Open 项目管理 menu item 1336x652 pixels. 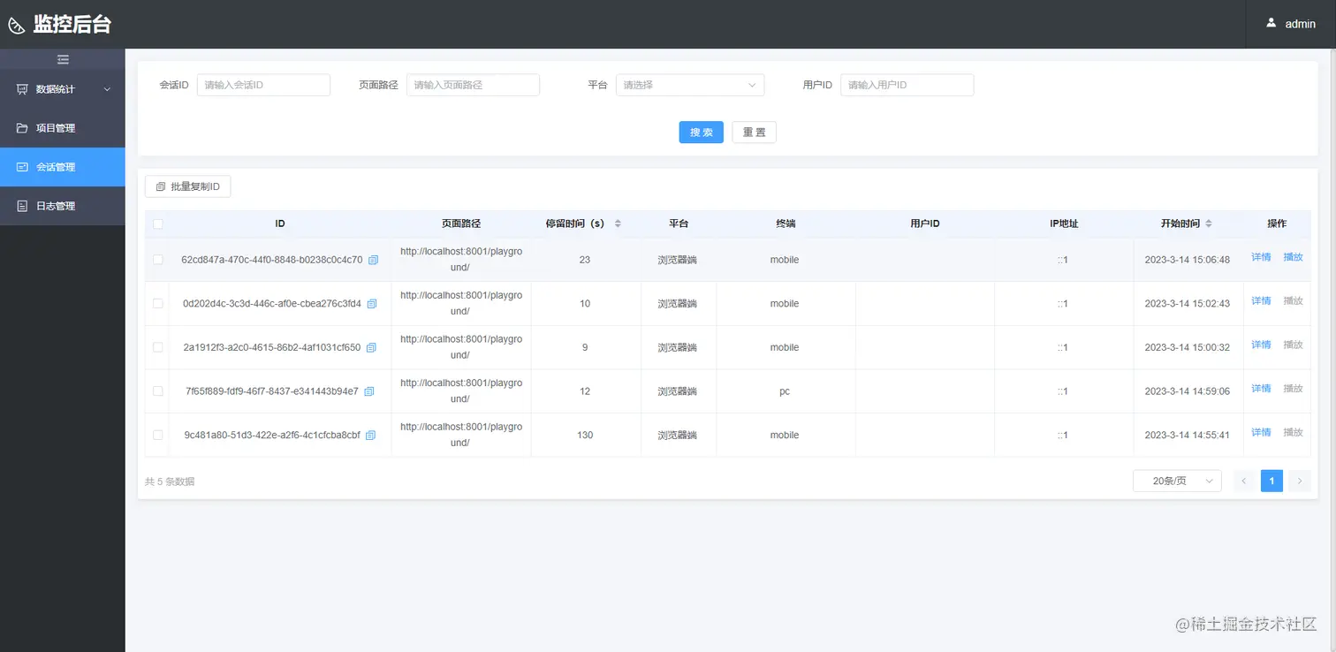coord(62,128)
